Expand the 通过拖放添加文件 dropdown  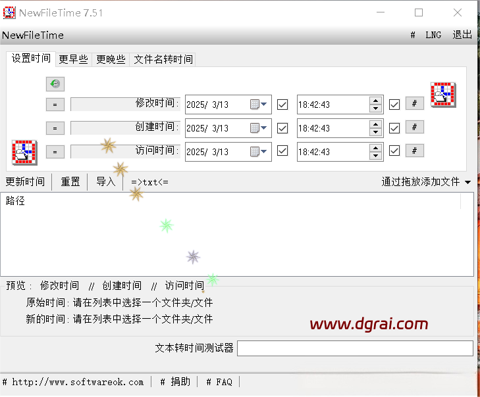467,182
